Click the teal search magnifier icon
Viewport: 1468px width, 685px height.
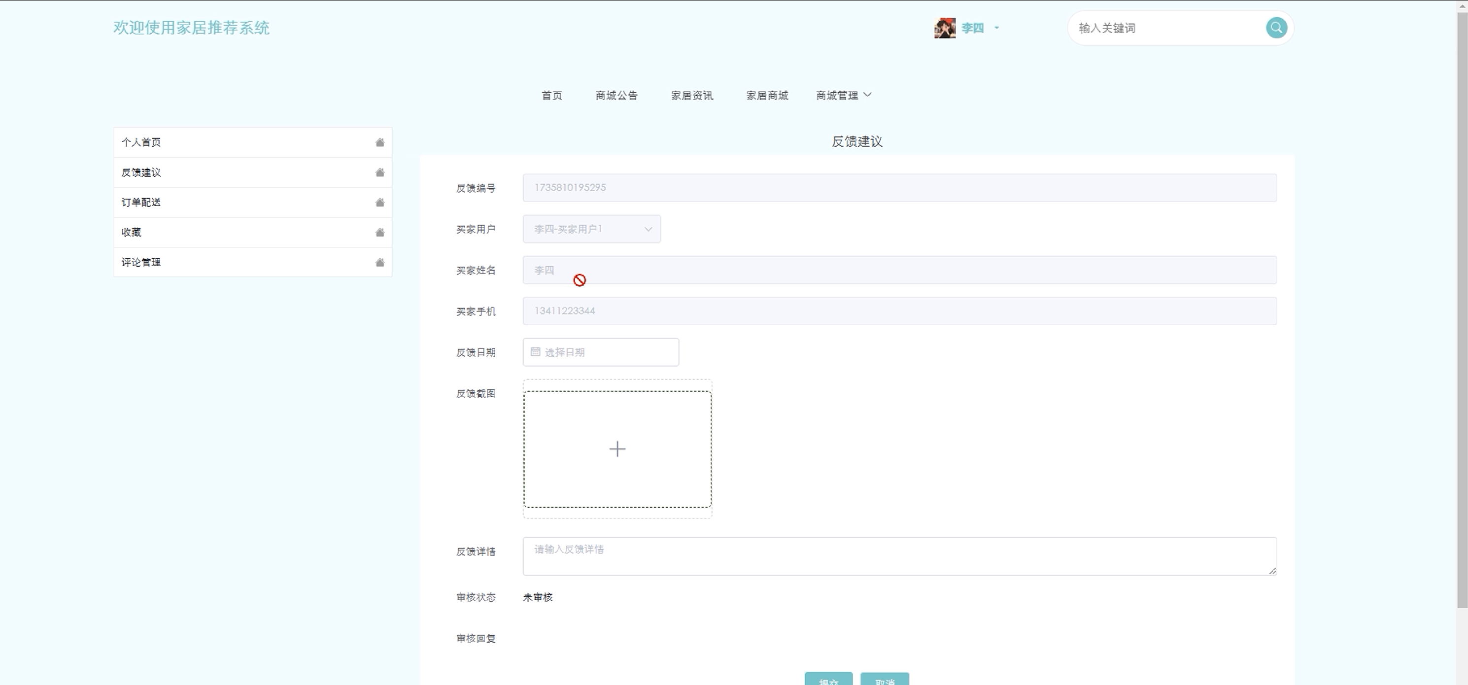(x=1276, y=28)
